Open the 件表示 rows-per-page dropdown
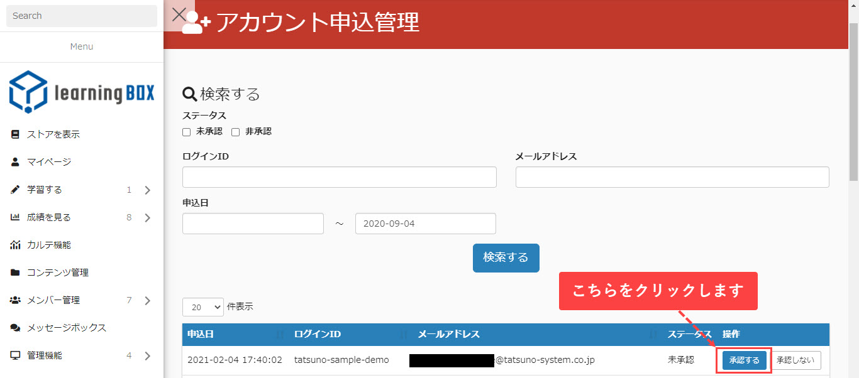This screenshot has width=859, height=378. [202, 307]
